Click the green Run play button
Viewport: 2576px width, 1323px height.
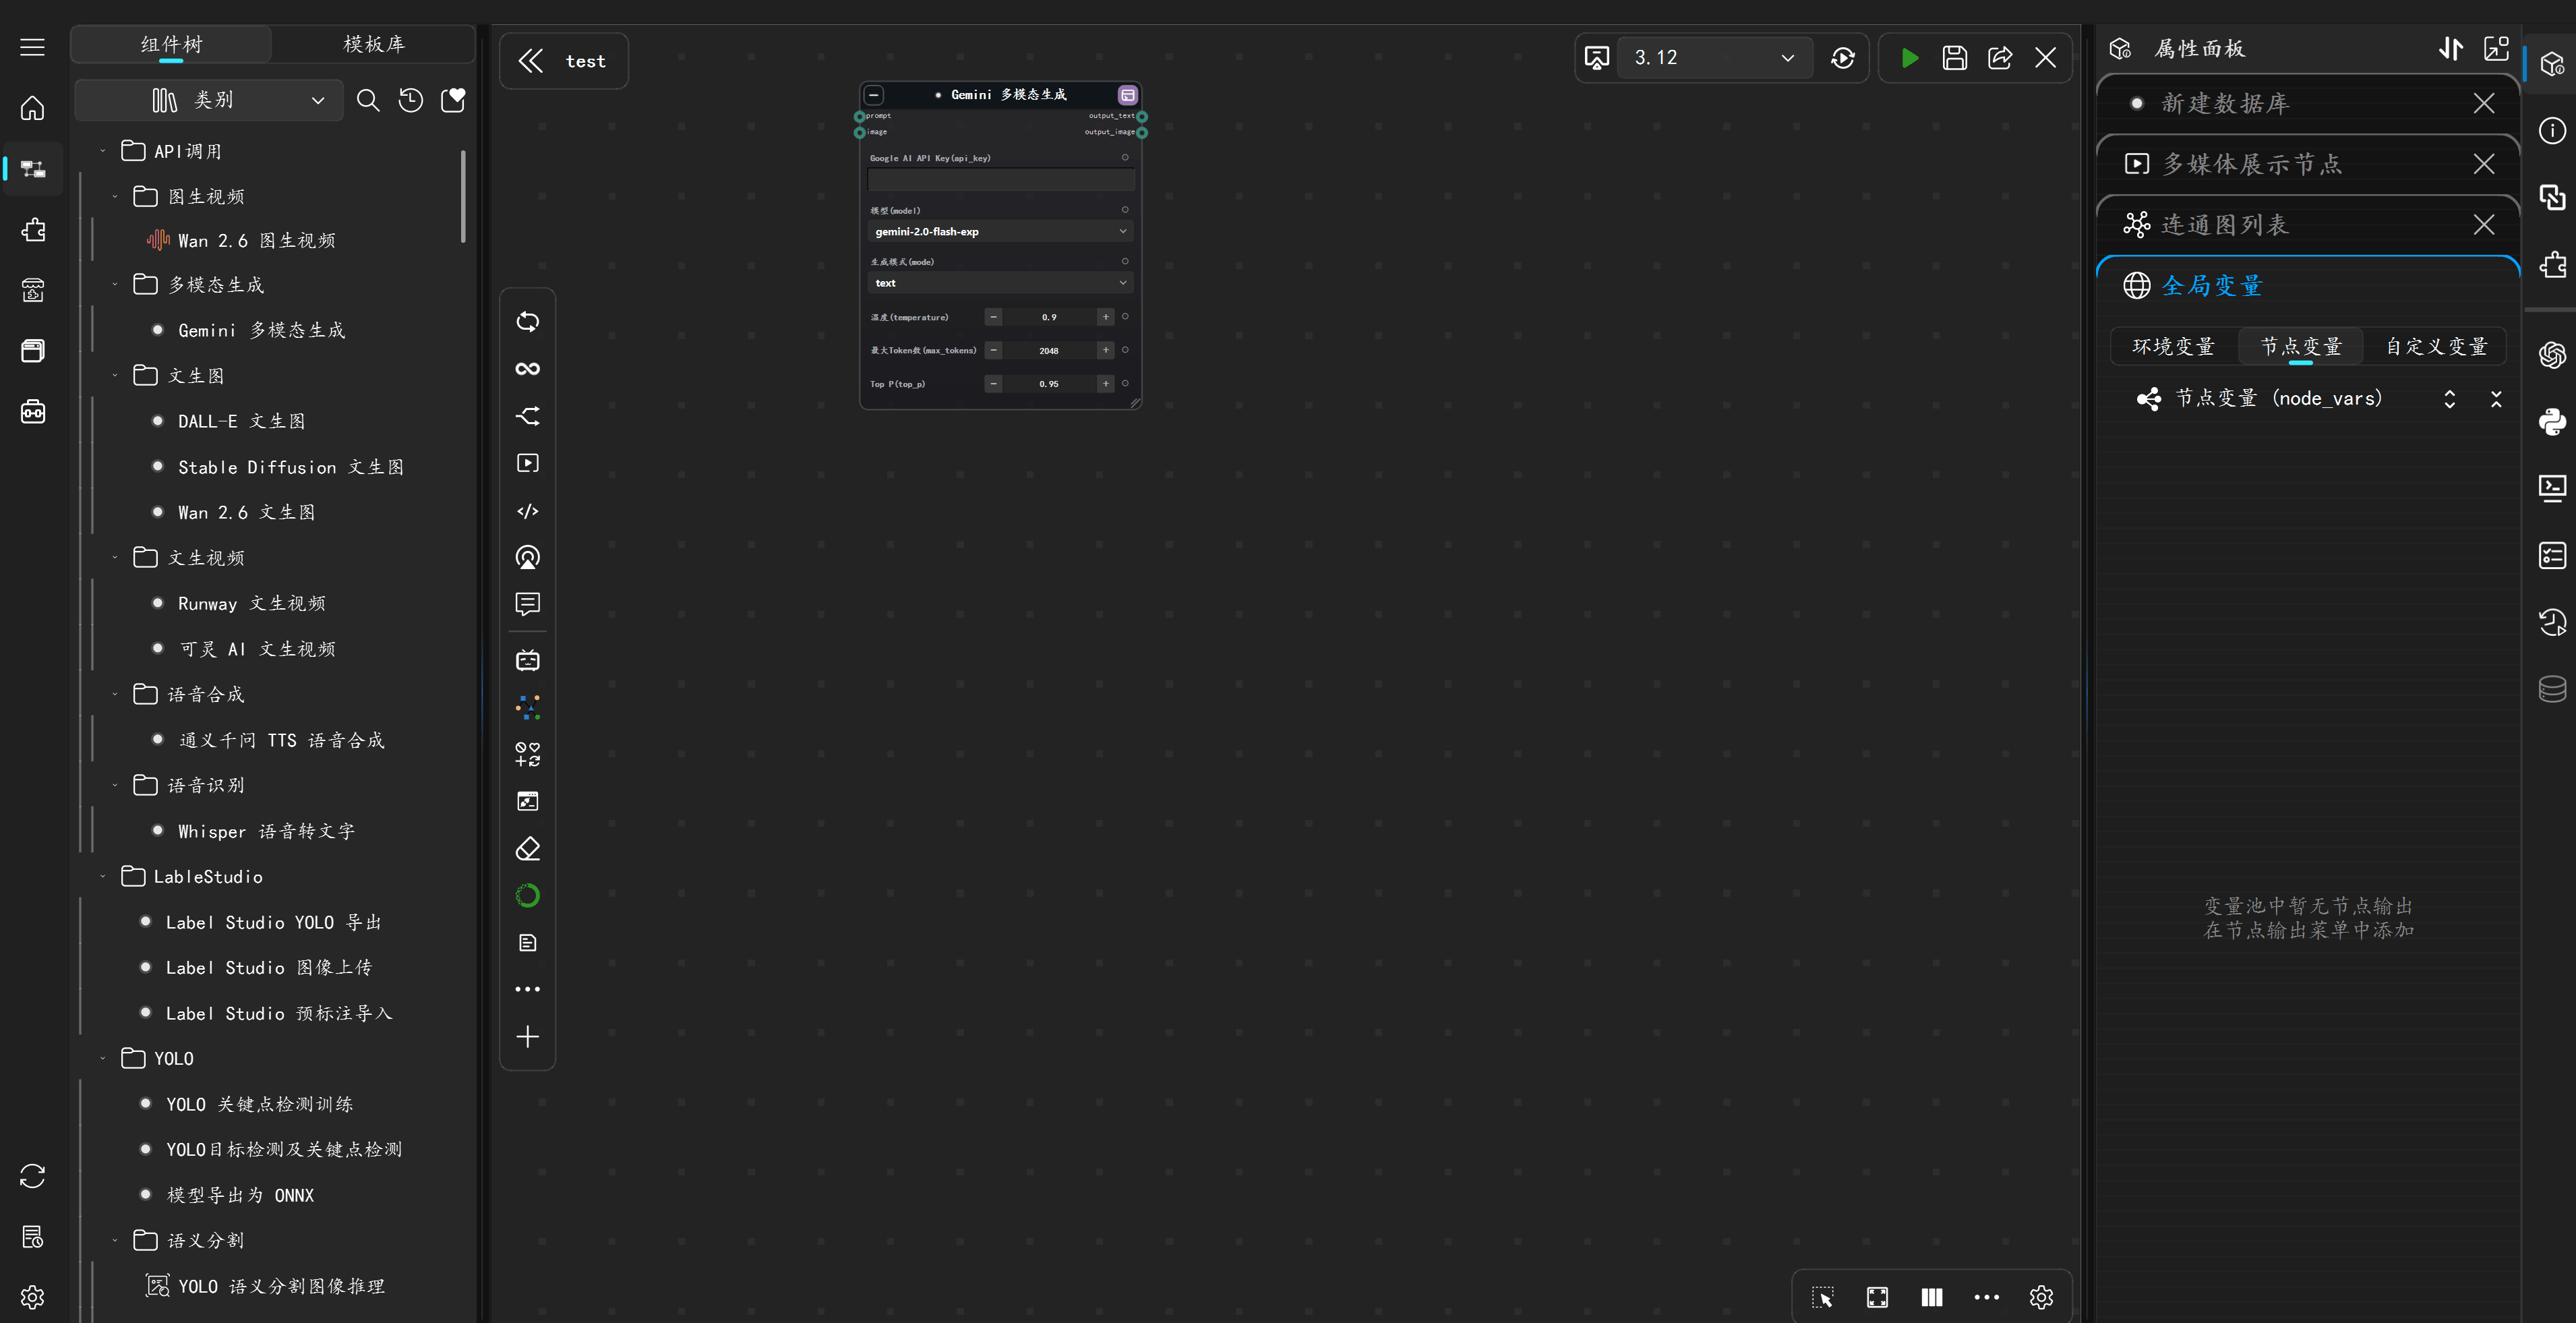(1909, 58)
